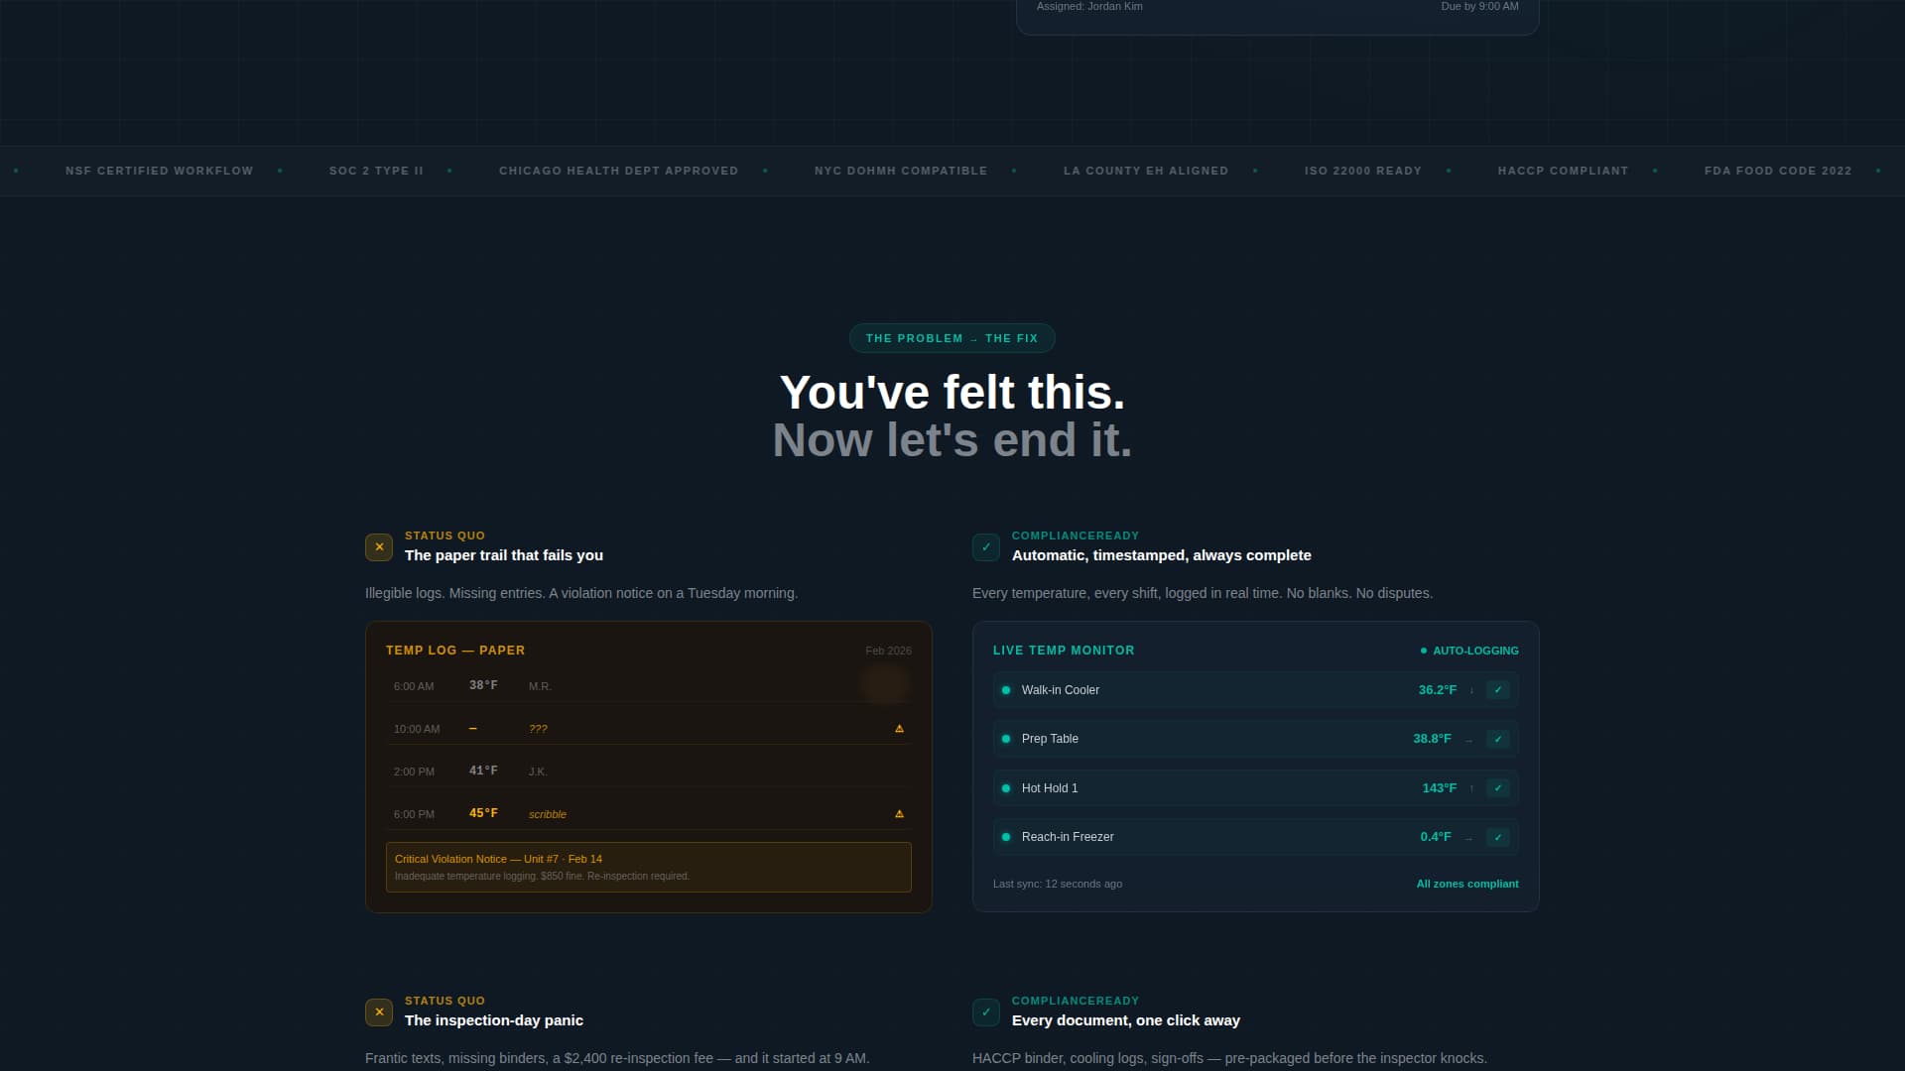Click 'NYC DOHMH COMPATIBLE' in the ticker
Screen dimensions: 1905x1071
(x=901, y=171)
